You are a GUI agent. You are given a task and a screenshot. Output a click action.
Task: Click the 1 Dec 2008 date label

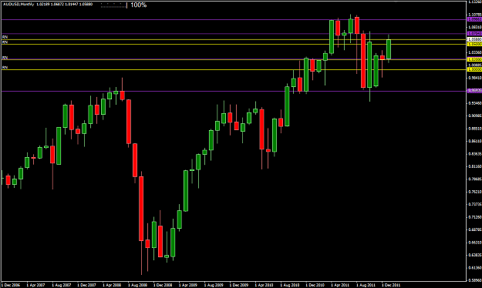[x=163, y=285]
